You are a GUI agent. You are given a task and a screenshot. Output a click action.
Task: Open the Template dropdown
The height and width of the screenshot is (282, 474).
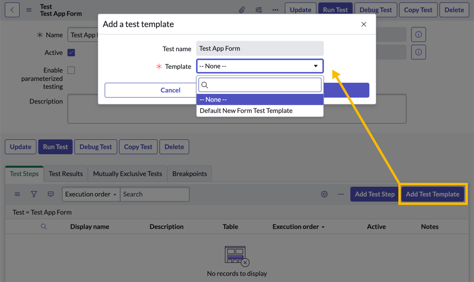(x=260, y=67)
